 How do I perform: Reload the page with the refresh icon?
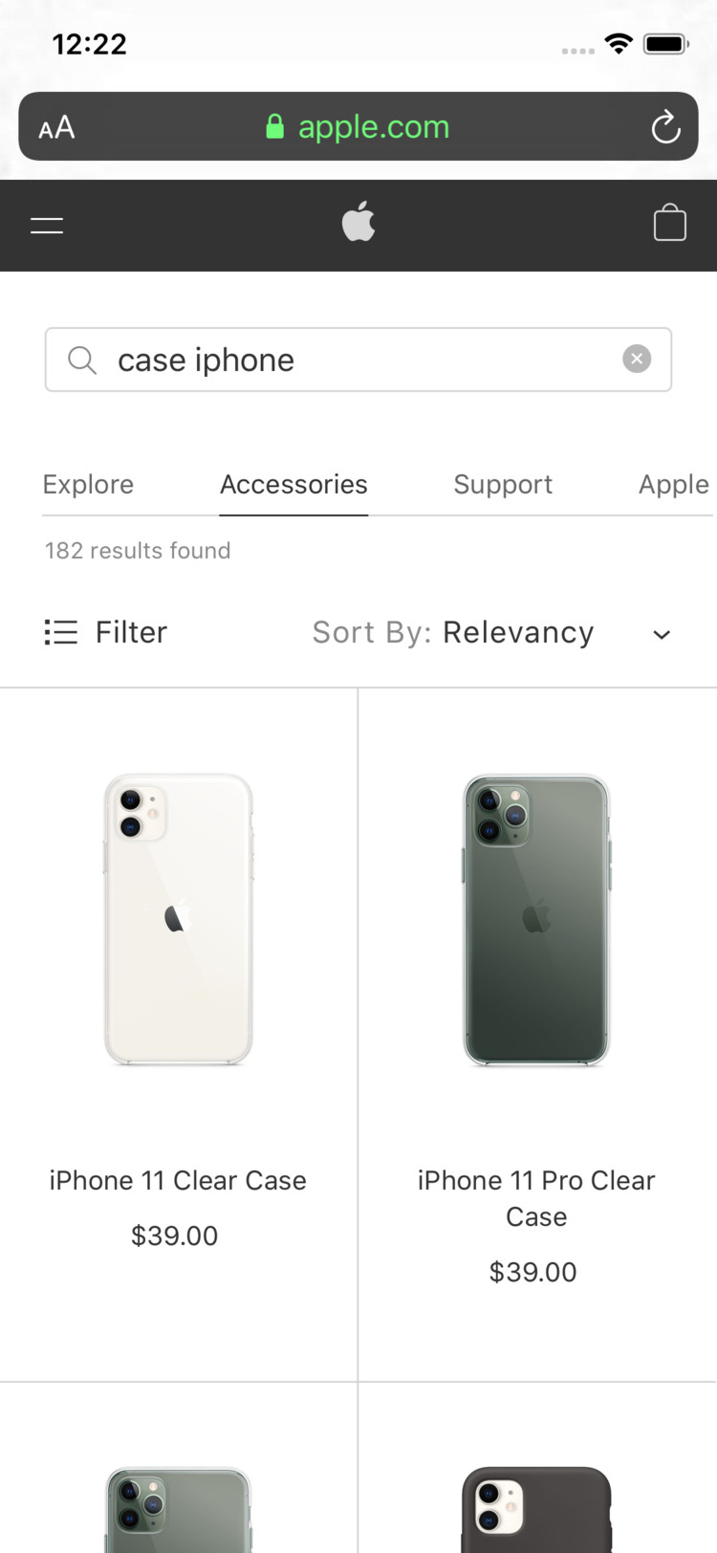665,127
